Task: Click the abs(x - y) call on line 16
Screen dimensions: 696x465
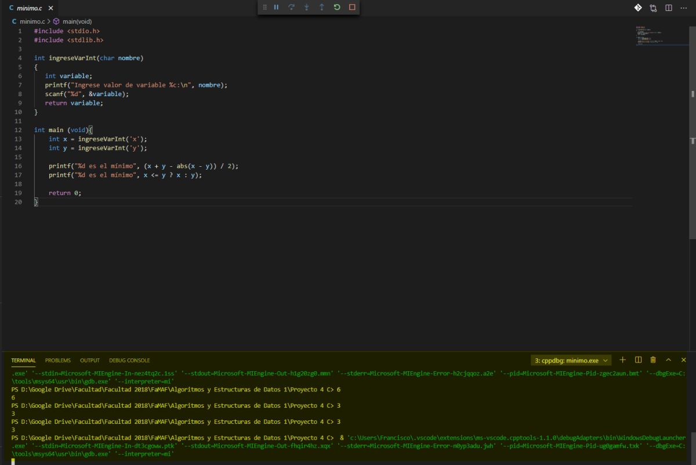Action: coord(195,166)
